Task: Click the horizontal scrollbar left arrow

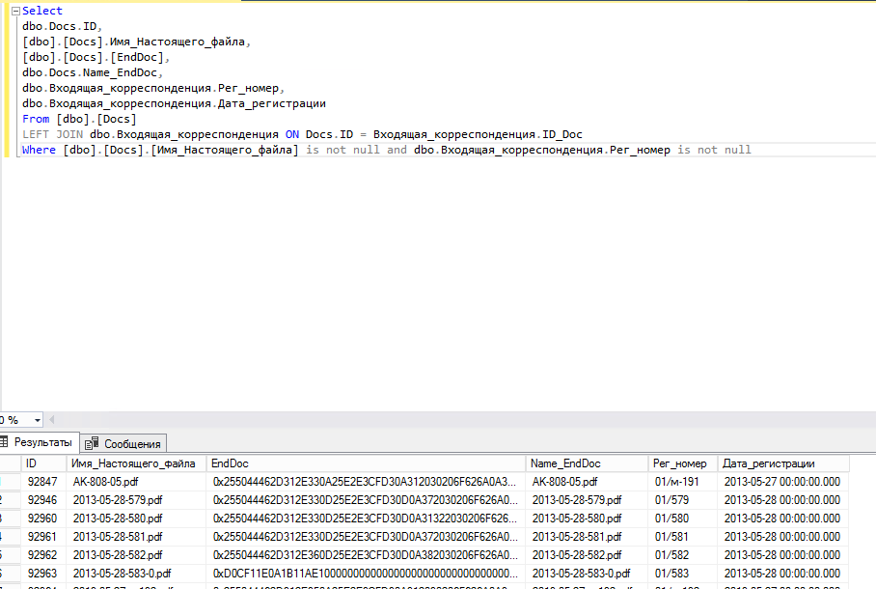Action: point(52,419)
